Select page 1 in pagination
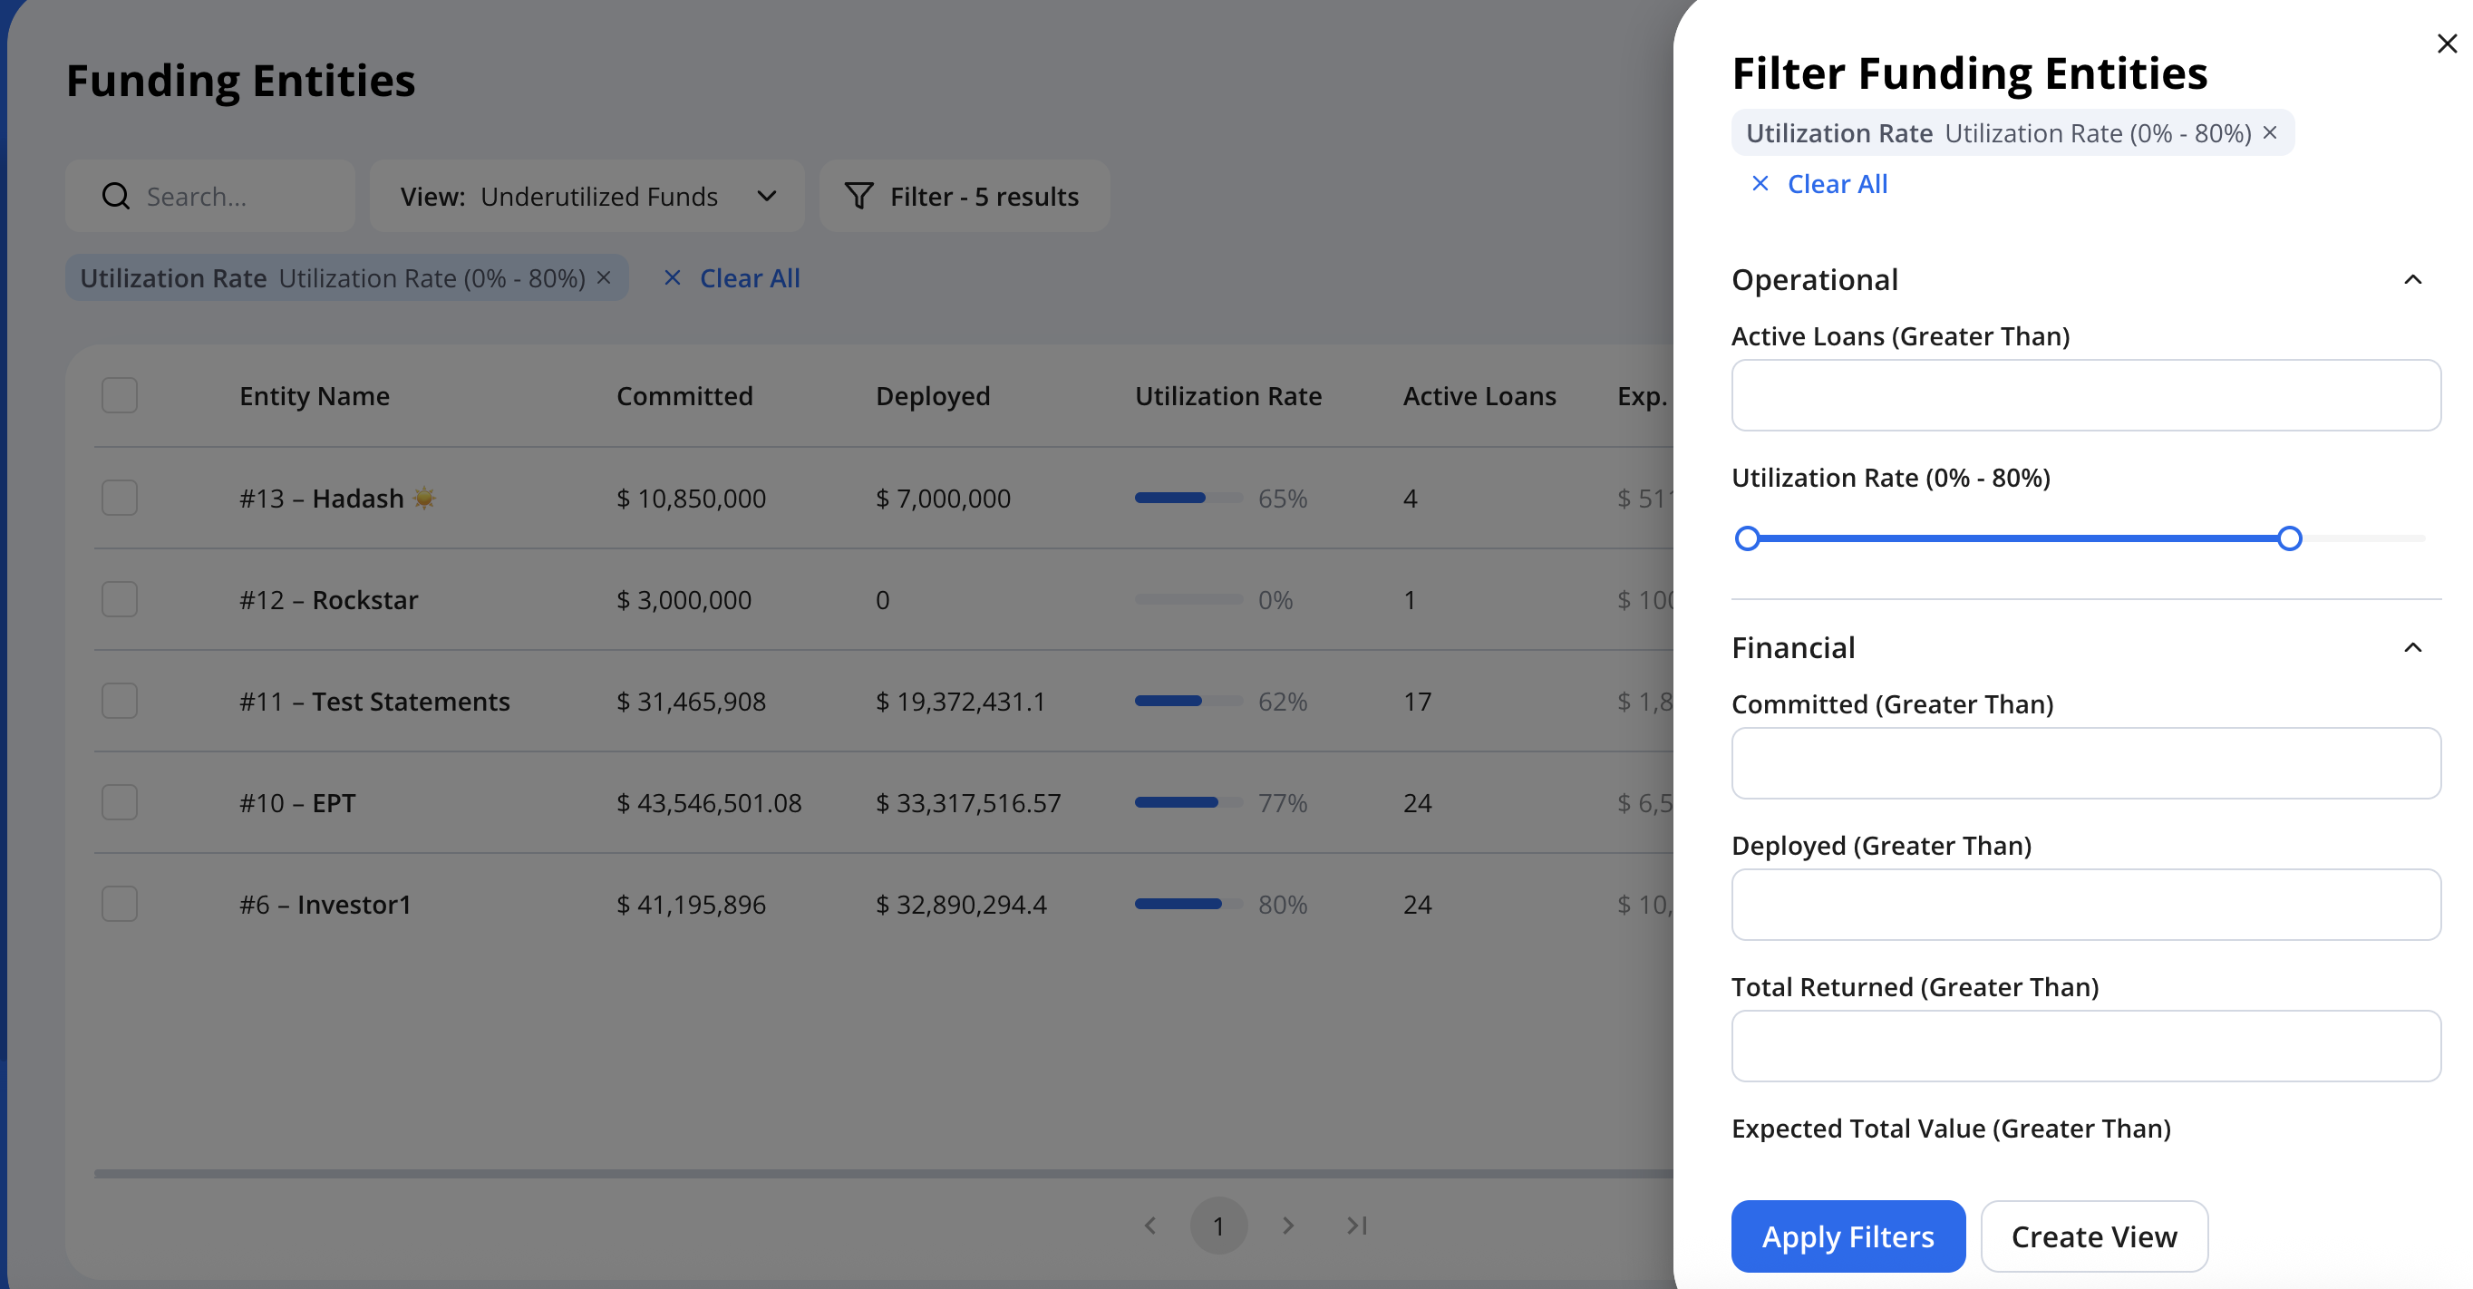The image size is (2473, 1289). click(1218, 1226)
